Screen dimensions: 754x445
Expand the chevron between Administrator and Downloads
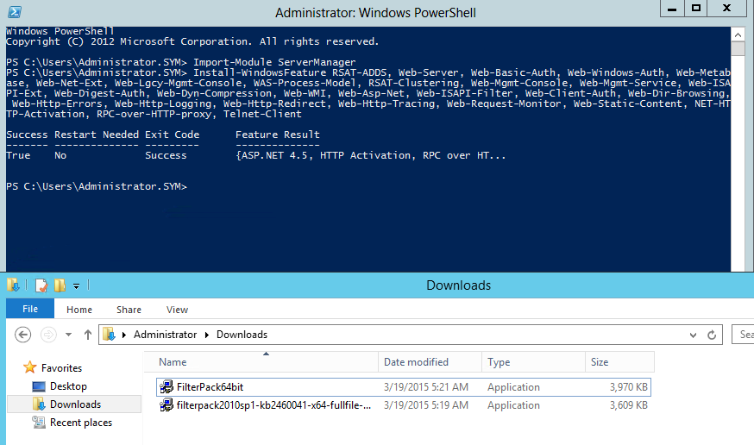207,335
